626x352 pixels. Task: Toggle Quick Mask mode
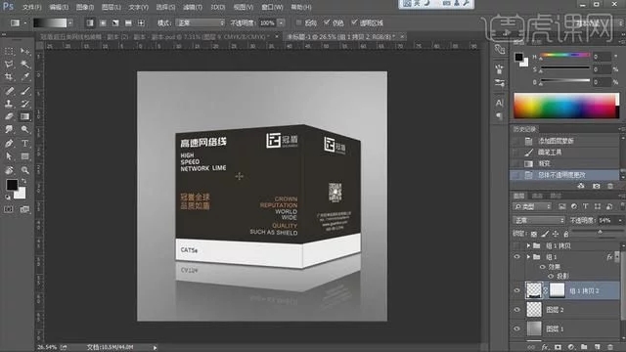click(9, 209)
